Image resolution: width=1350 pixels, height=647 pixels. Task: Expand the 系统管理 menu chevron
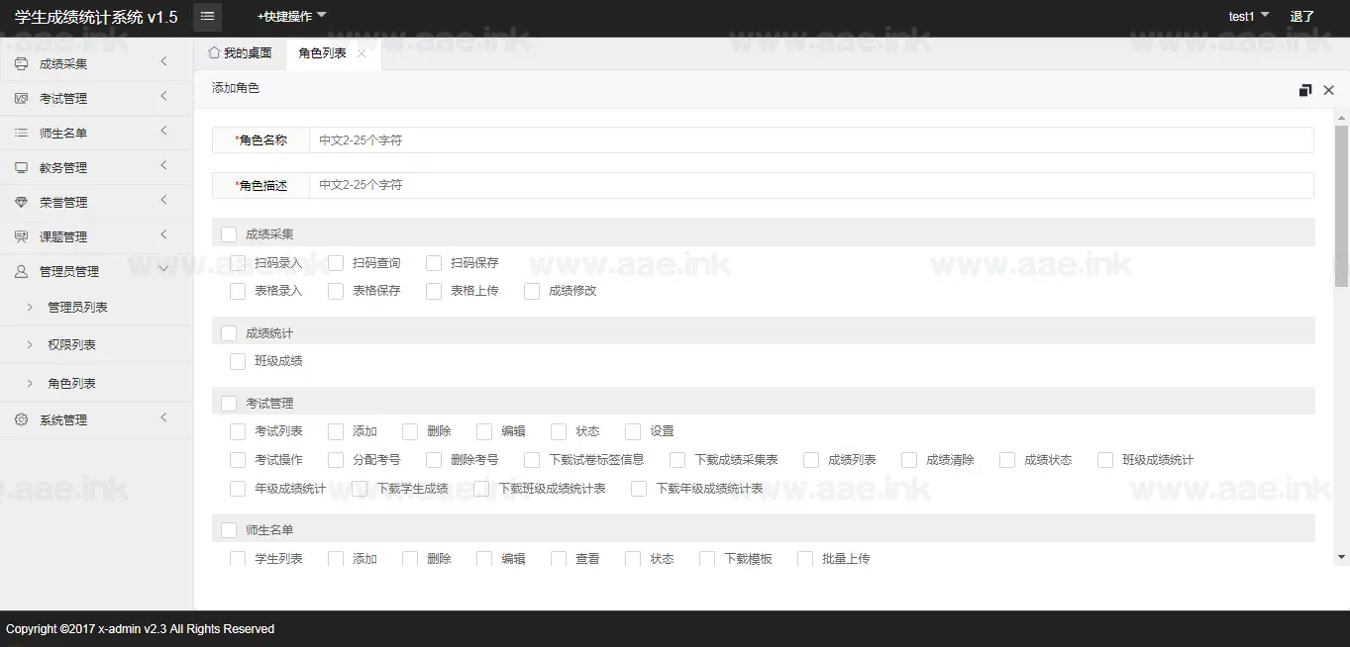[x=163, y=418]
